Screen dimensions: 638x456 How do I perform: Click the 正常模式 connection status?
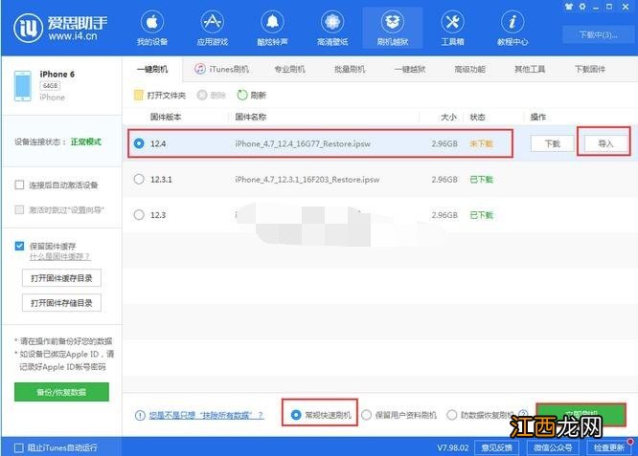(86, 141)
